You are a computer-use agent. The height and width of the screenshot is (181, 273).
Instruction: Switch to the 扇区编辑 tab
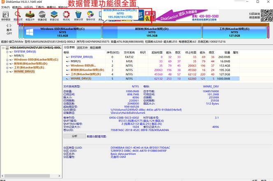tap(95, 48)
